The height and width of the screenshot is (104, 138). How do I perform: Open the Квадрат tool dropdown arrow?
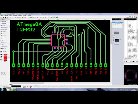coord(7,31)
